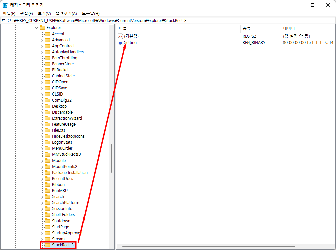Click the CabinetState folder icon
Viewport: 336px width, 250px height.
coord(48,76)
